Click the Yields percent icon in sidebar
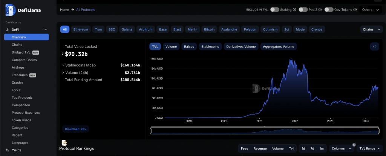This screenshot has width=386, height=156. (7, 150)
